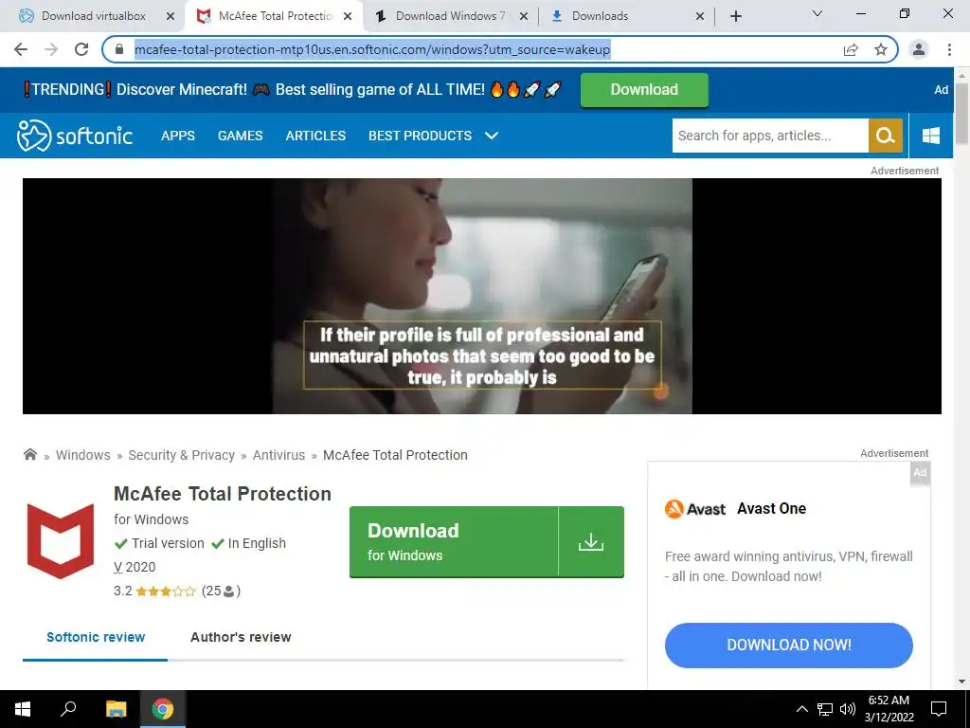The width and height of the screenshot is (970, 728).
Task: Click the Avast One ad title
Action: point(771,509)
